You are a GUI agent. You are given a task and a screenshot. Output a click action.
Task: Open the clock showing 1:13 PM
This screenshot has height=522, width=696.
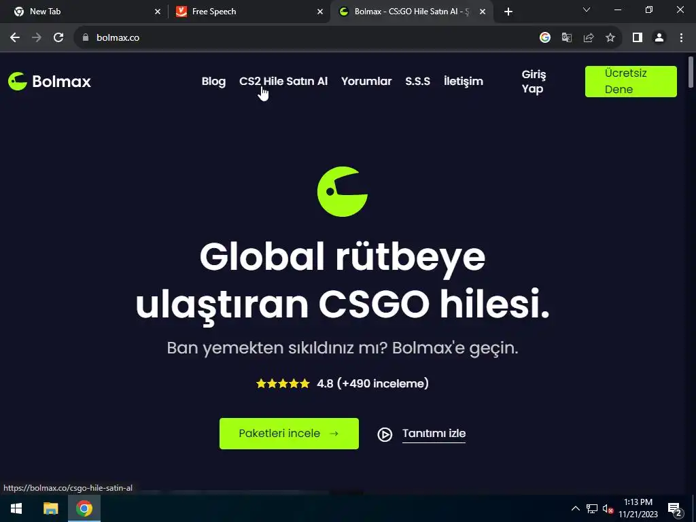click(x=638, y=508)
